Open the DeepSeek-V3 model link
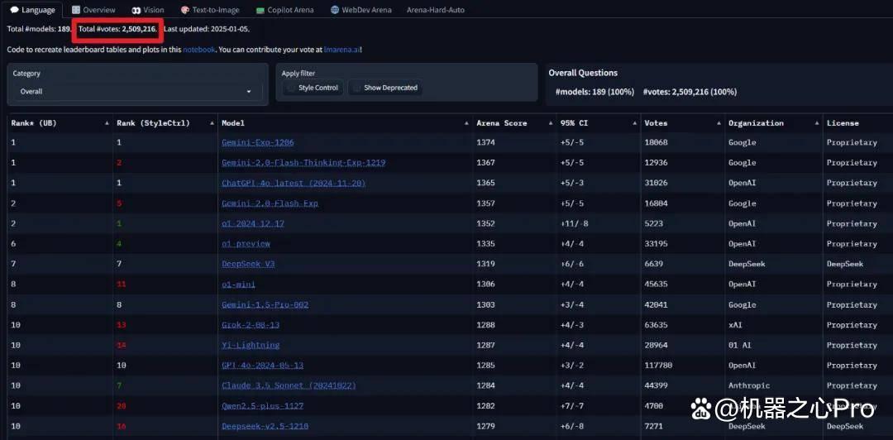This screenshot has width=893, height=440. 248,264
